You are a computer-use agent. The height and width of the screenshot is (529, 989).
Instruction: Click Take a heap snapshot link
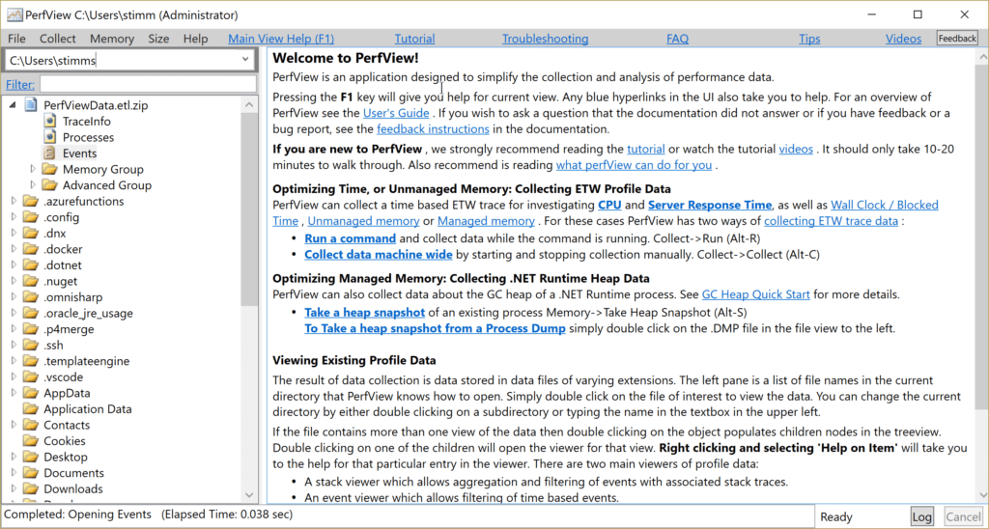click(x=364, y=312)
